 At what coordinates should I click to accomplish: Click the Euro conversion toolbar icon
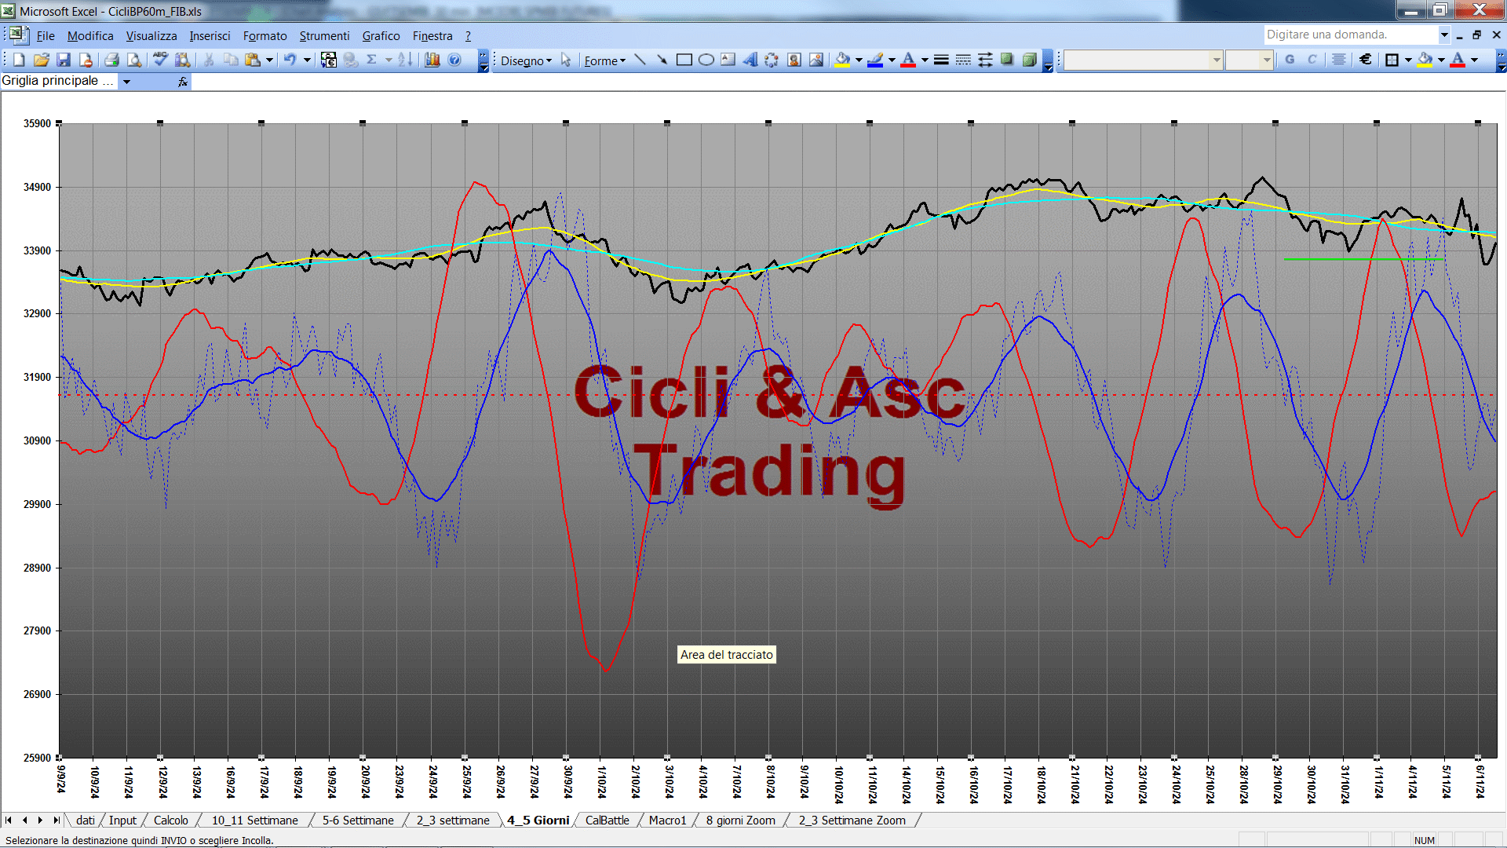click(329, 60)
